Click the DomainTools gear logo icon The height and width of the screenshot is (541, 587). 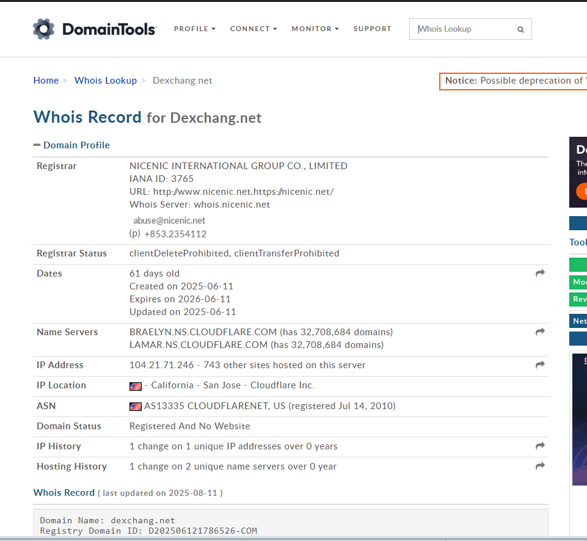(43, 29)
